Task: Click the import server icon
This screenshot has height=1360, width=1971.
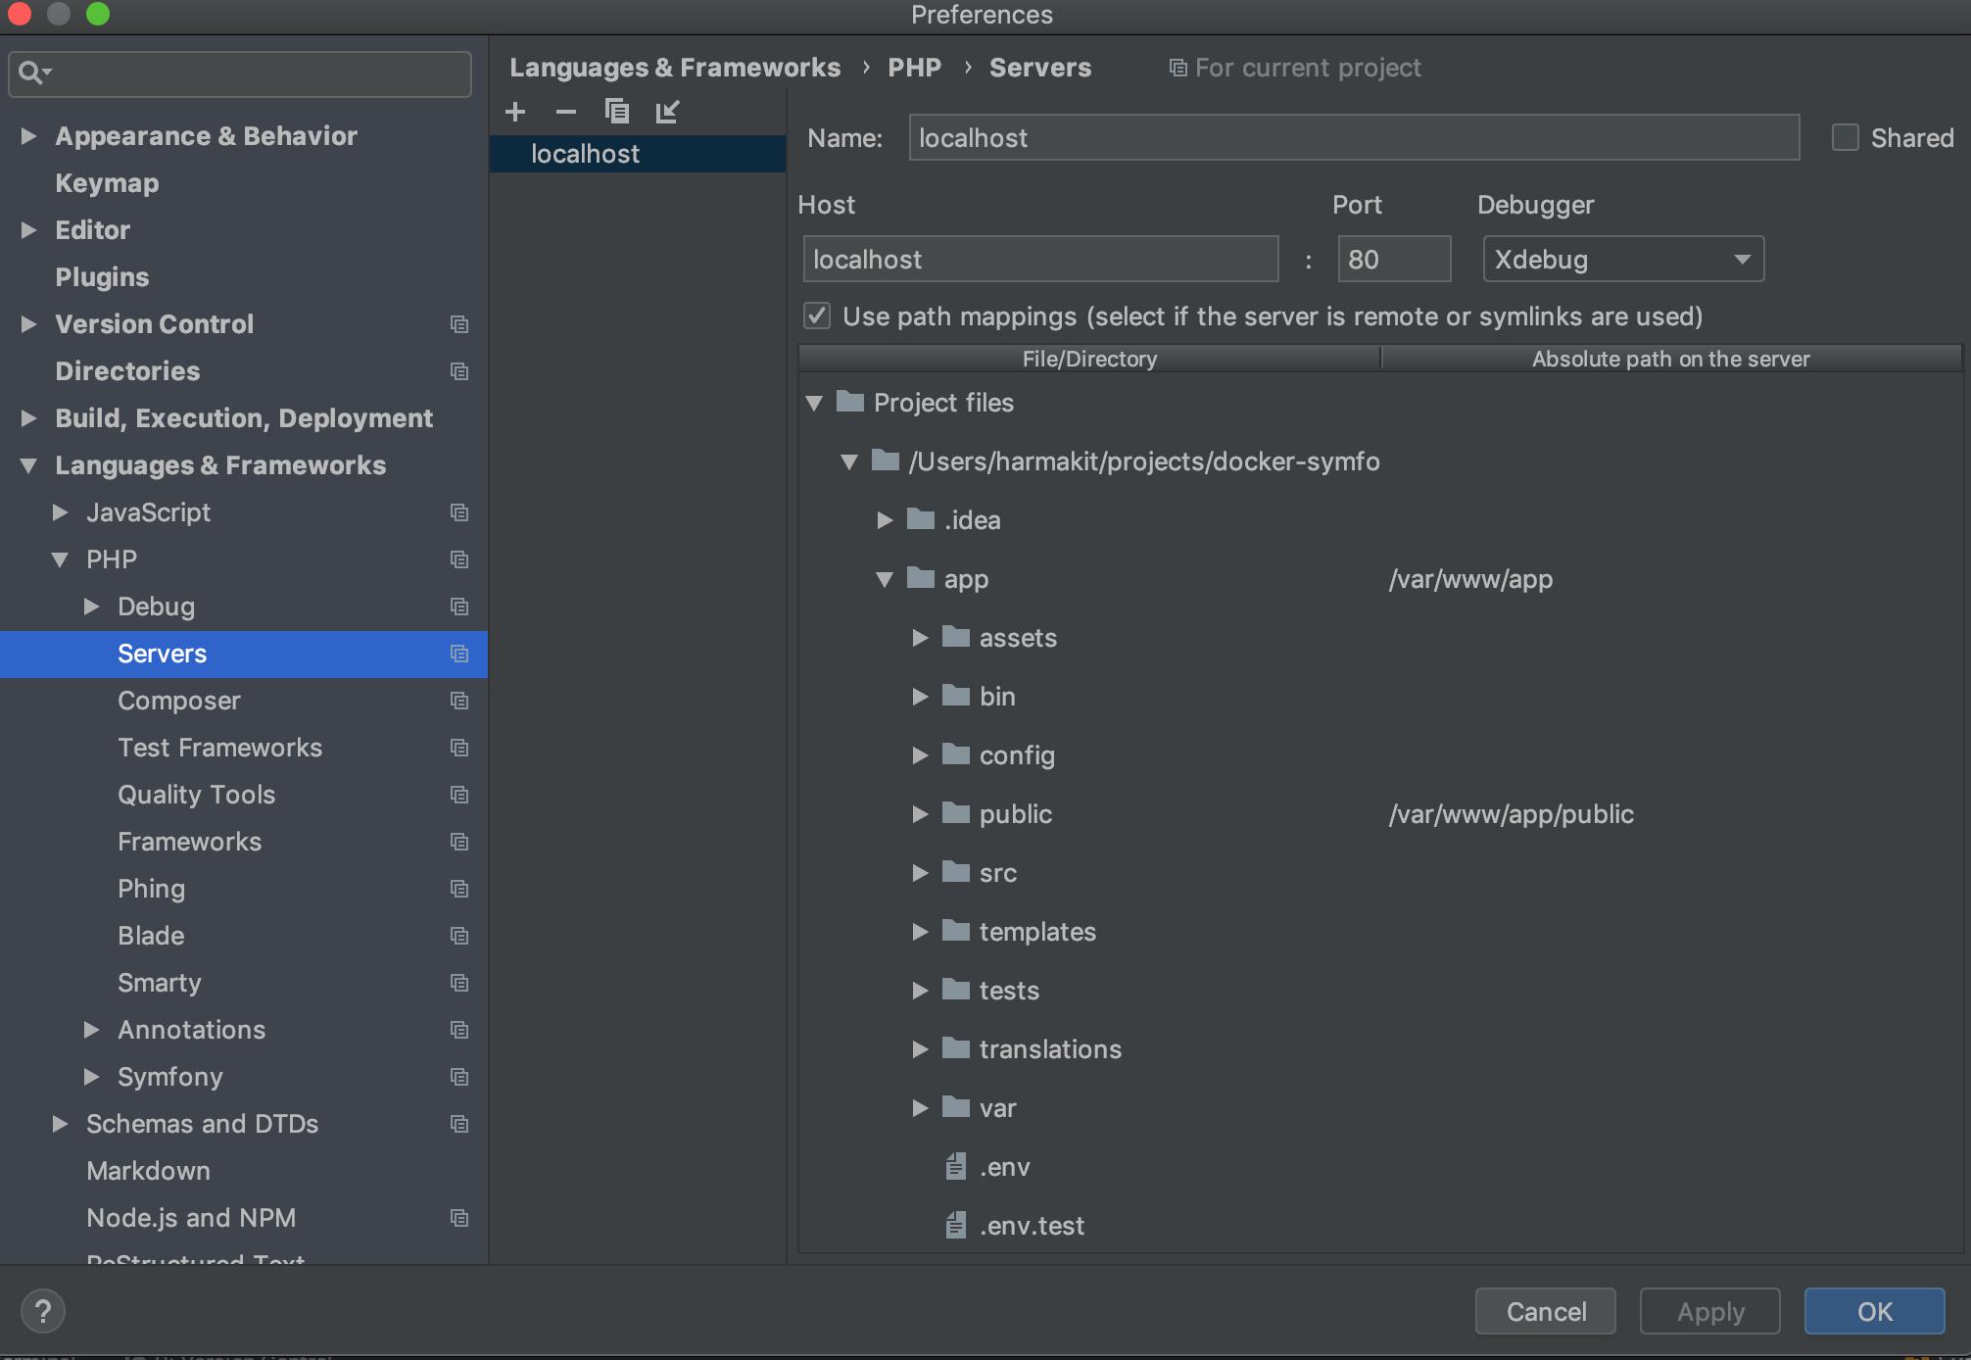Action: pos(667,112)
